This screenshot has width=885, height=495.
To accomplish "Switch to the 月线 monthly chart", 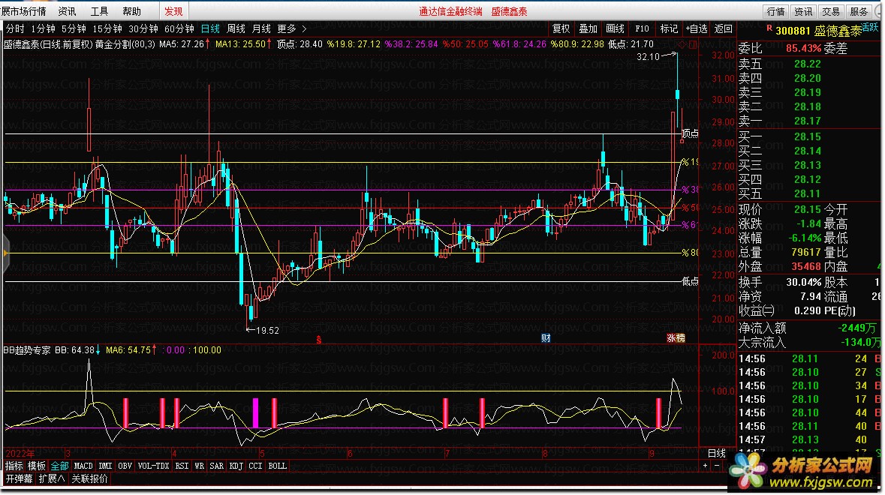I will pyautogui.click(x=261, y=28).
